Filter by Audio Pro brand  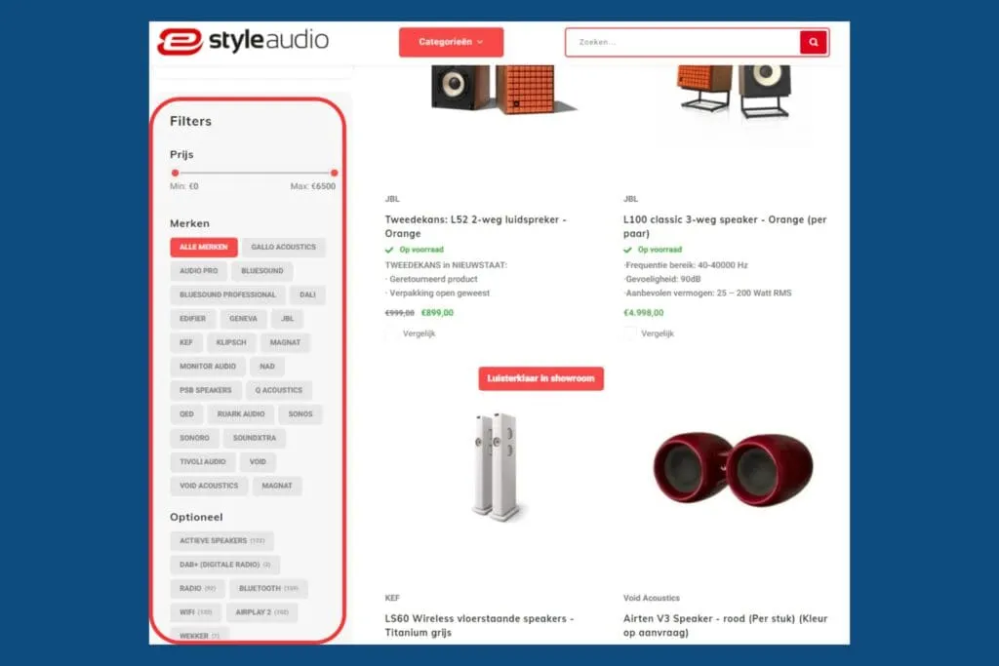[x=198, y=271]
